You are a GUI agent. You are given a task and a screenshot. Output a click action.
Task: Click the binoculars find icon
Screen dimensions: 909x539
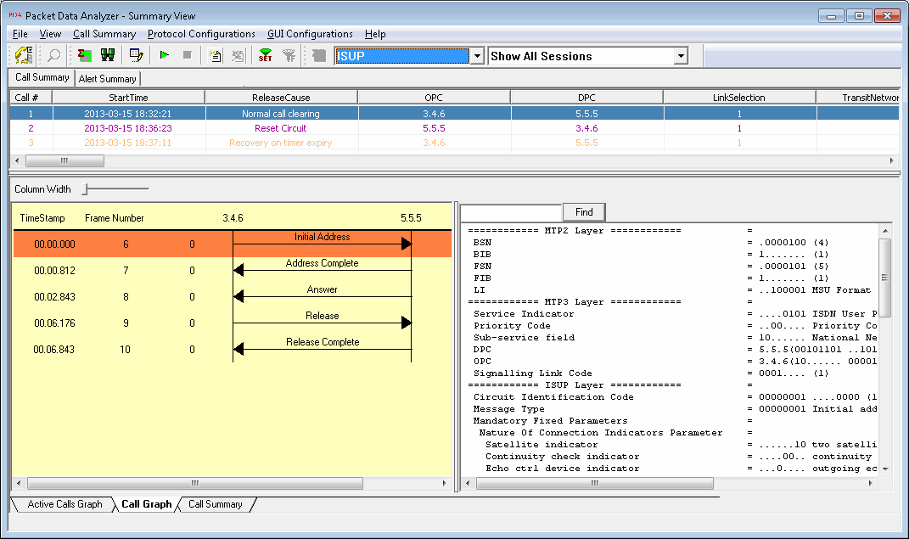click(107, 56)
